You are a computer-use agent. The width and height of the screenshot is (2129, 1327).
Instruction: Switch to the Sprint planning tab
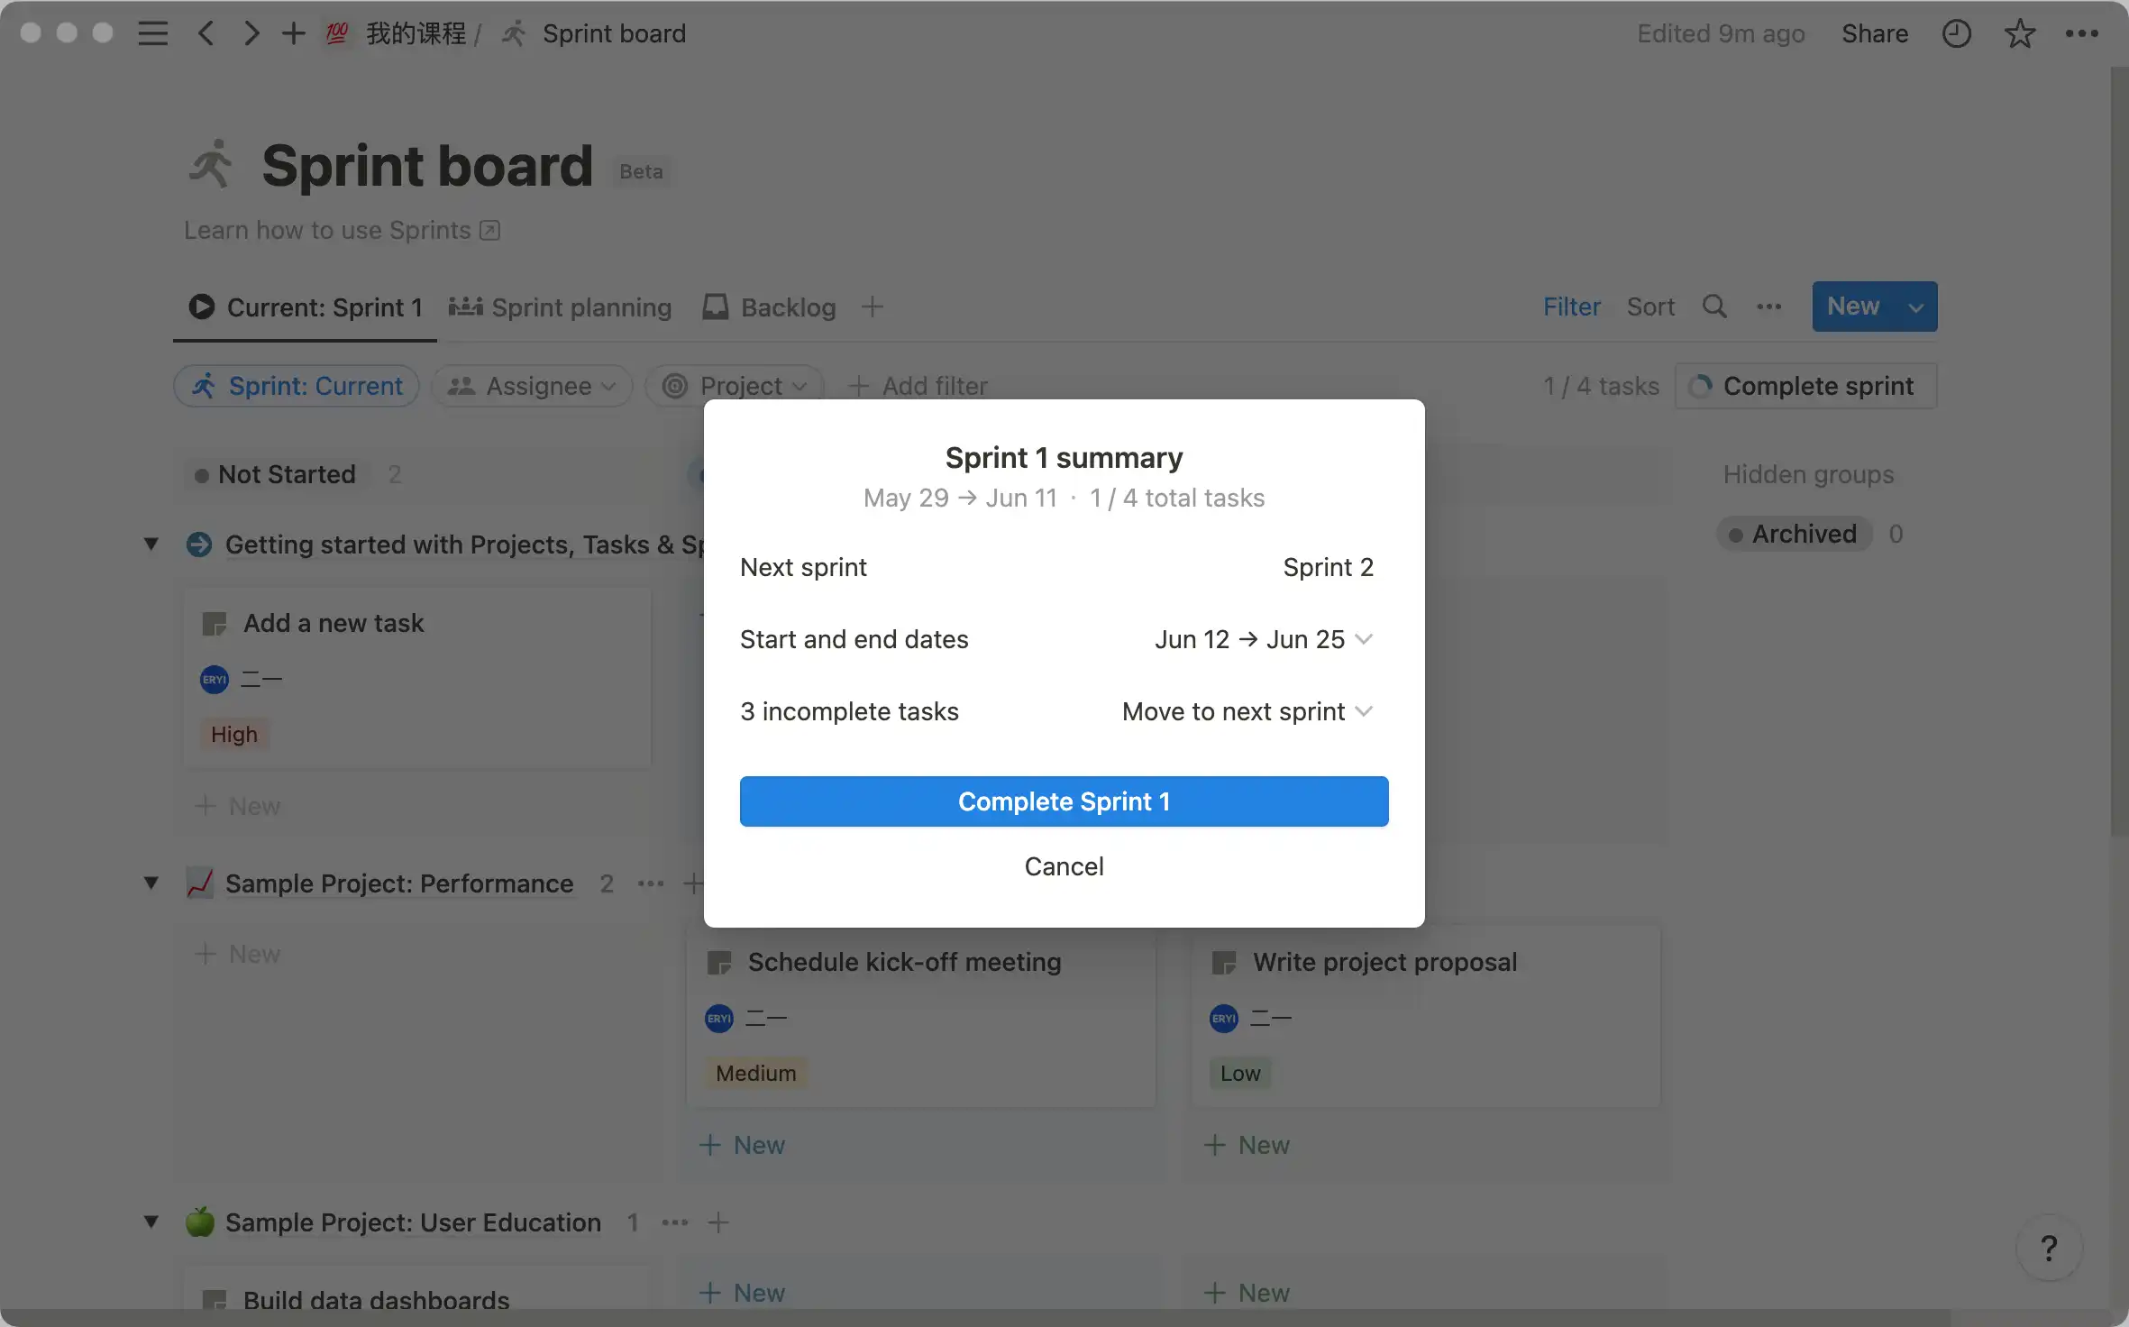(x=561, y=307)
